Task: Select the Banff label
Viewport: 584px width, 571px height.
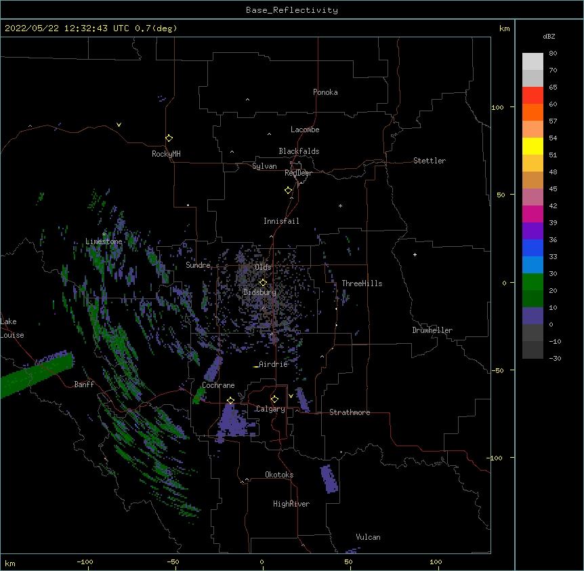Action: pos(84,385)
